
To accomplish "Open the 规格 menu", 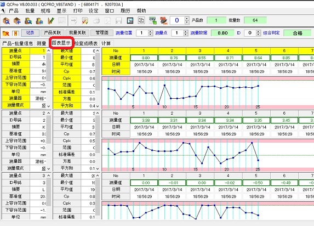I will point(45,11).
